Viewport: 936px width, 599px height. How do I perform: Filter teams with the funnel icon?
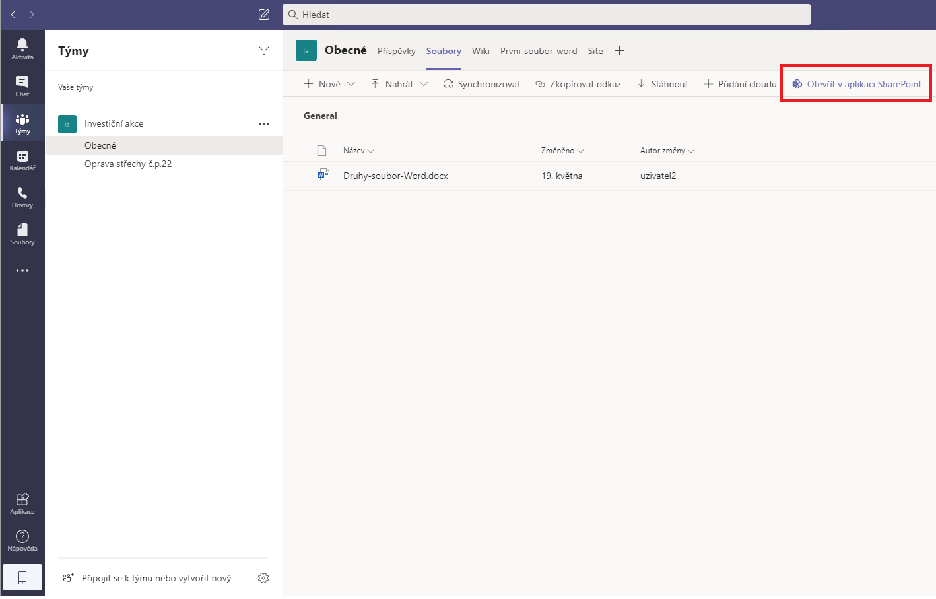pyautogui.click(x=264, y=50)
